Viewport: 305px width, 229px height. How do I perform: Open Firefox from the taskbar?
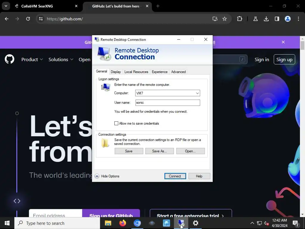[122, 223]
